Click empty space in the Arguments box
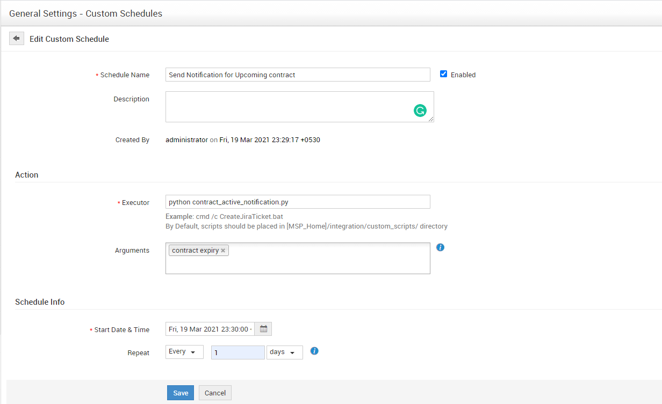662x404 pixels. coord(322,263)
